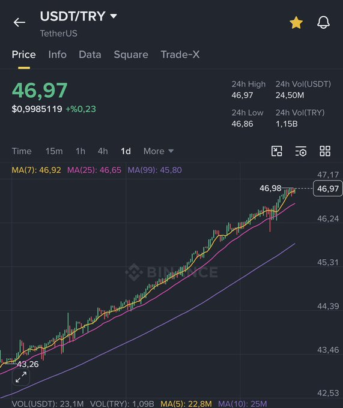The height and width of the screenshot is (408, 343).
Task: Click the current price tag 46,97 on axis
Action: 327,188
